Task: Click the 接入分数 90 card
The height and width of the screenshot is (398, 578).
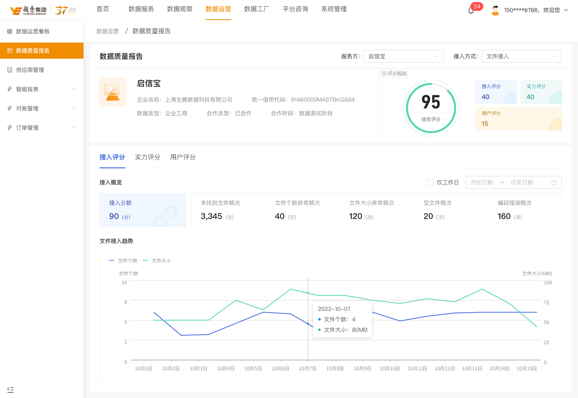Action: (x=143, y=210)
